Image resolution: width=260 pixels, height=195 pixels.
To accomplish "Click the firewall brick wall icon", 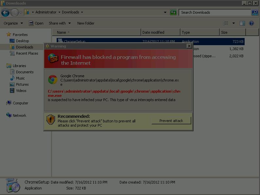I will (x=53, y=58).
